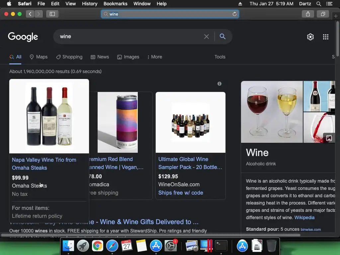This screenshot has height=255, width=340.
Task: Open the Safari Share button
Action: coord(308,14)
